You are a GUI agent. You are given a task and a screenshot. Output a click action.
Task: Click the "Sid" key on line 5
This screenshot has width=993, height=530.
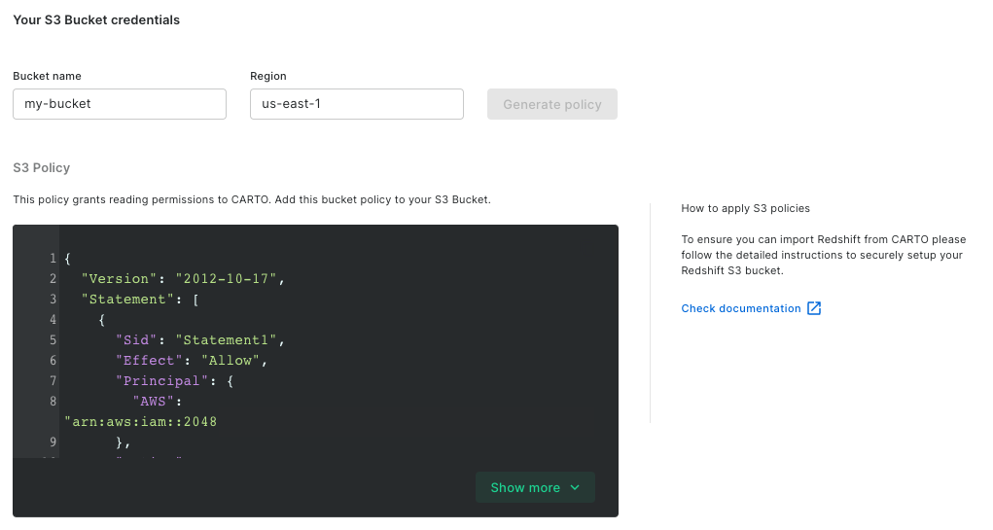[x=136, y=340]
